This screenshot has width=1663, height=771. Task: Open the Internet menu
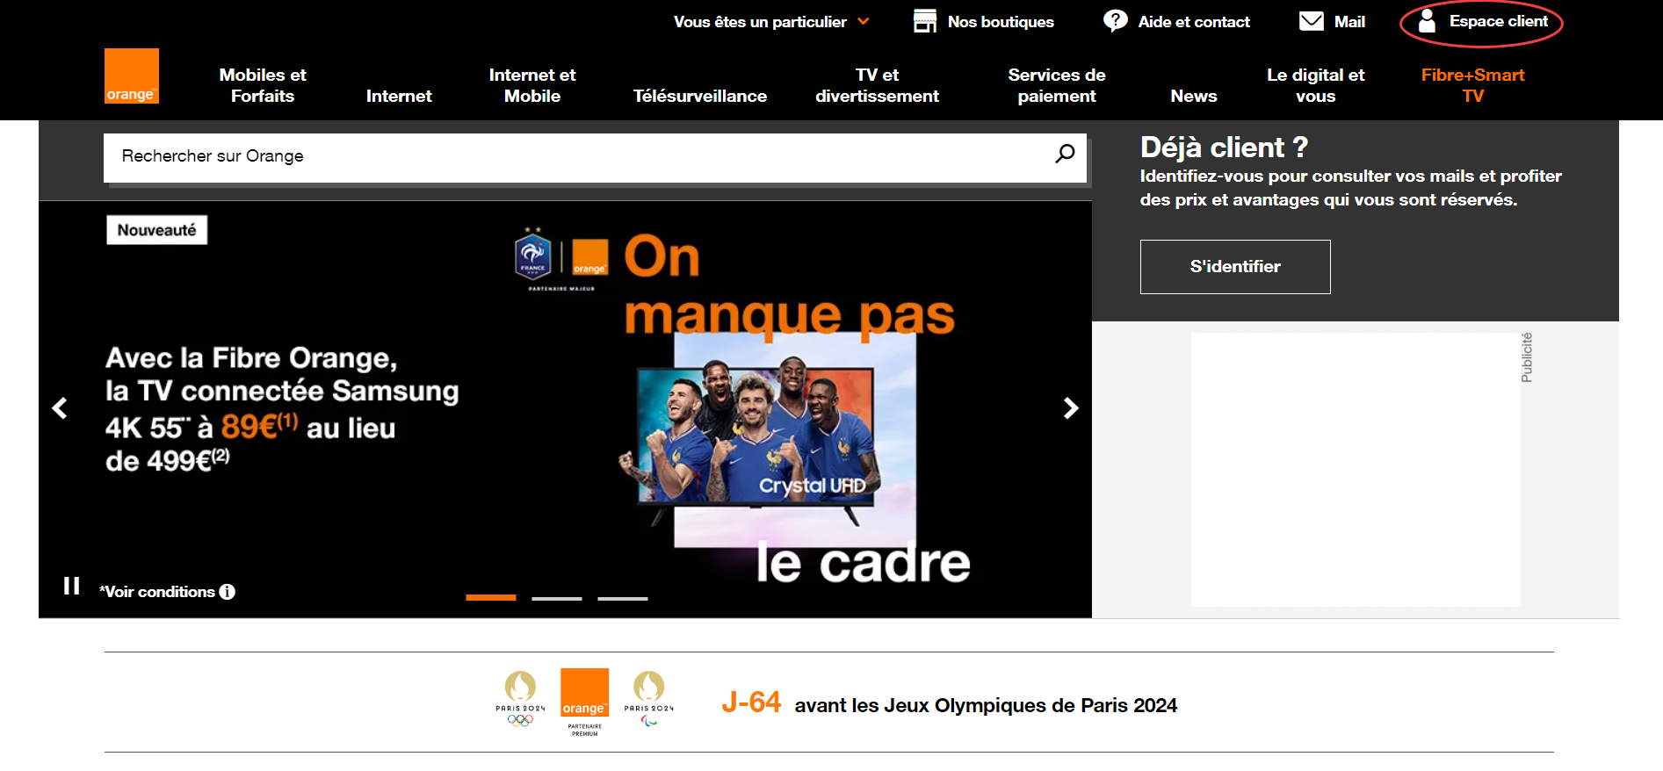(x=399, y=96)
